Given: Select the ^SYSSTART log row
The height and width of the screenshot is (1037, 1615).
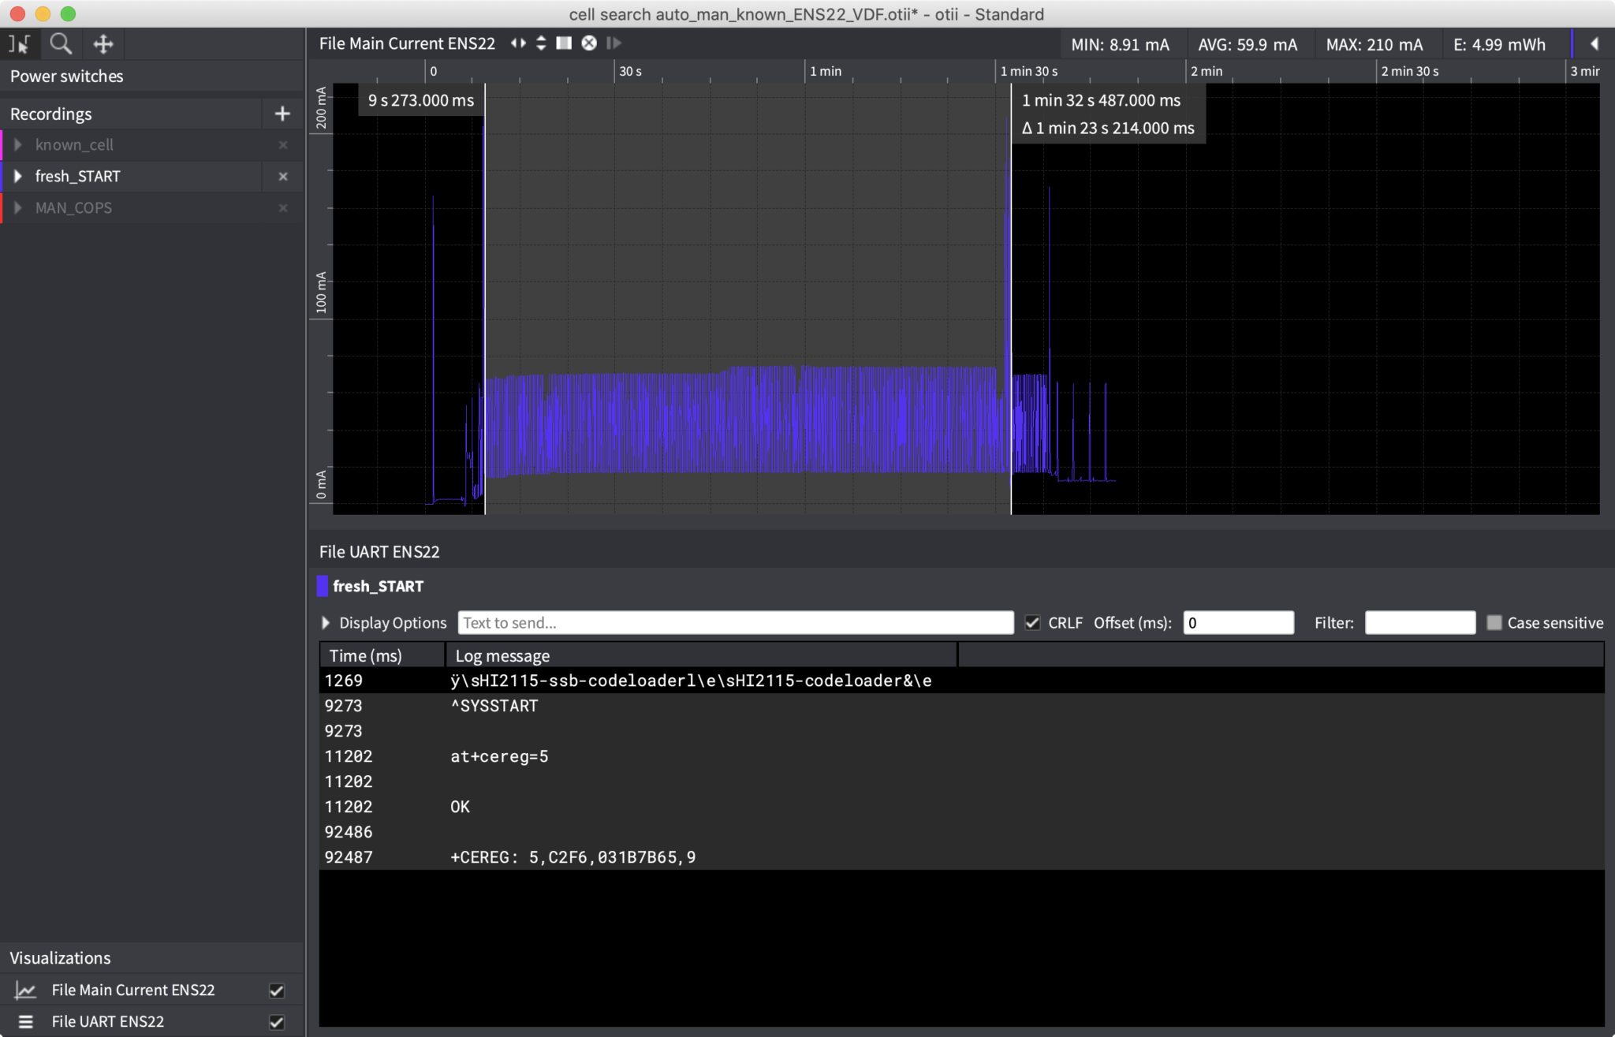Looking at the screenshot, I should (494, 706).
